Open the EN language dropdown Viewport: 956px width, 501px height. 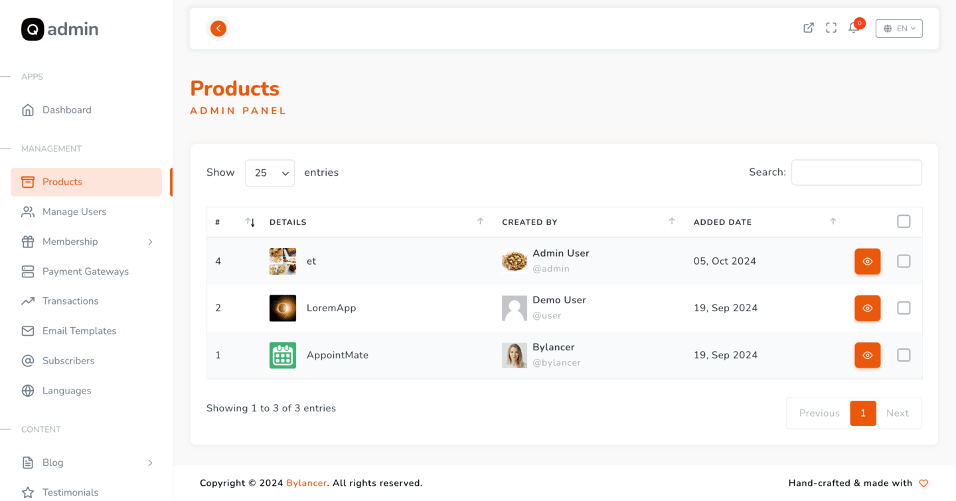pyautogui.click(x=899, y=29)
